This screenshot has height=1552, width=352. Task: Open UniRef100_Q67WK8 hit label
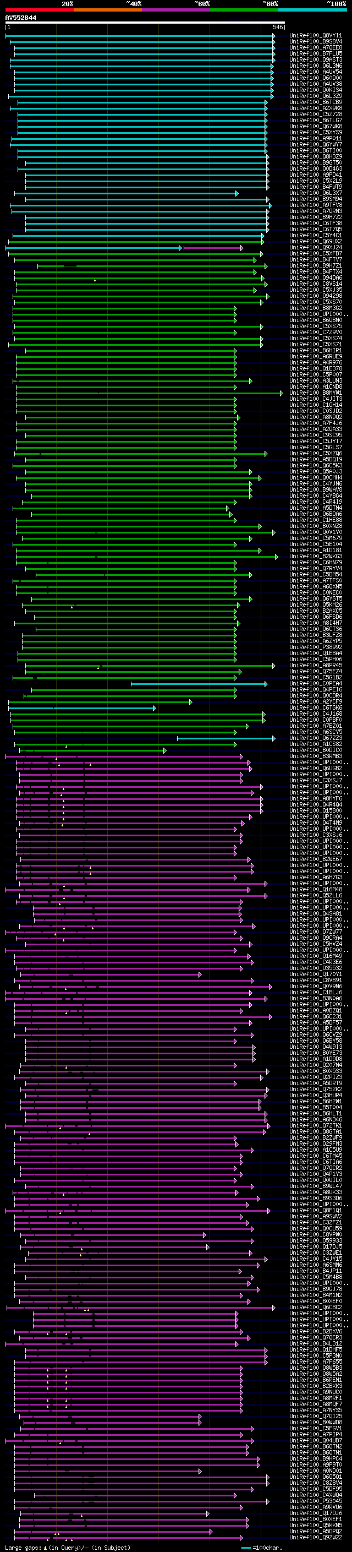[x=316, y=127]
